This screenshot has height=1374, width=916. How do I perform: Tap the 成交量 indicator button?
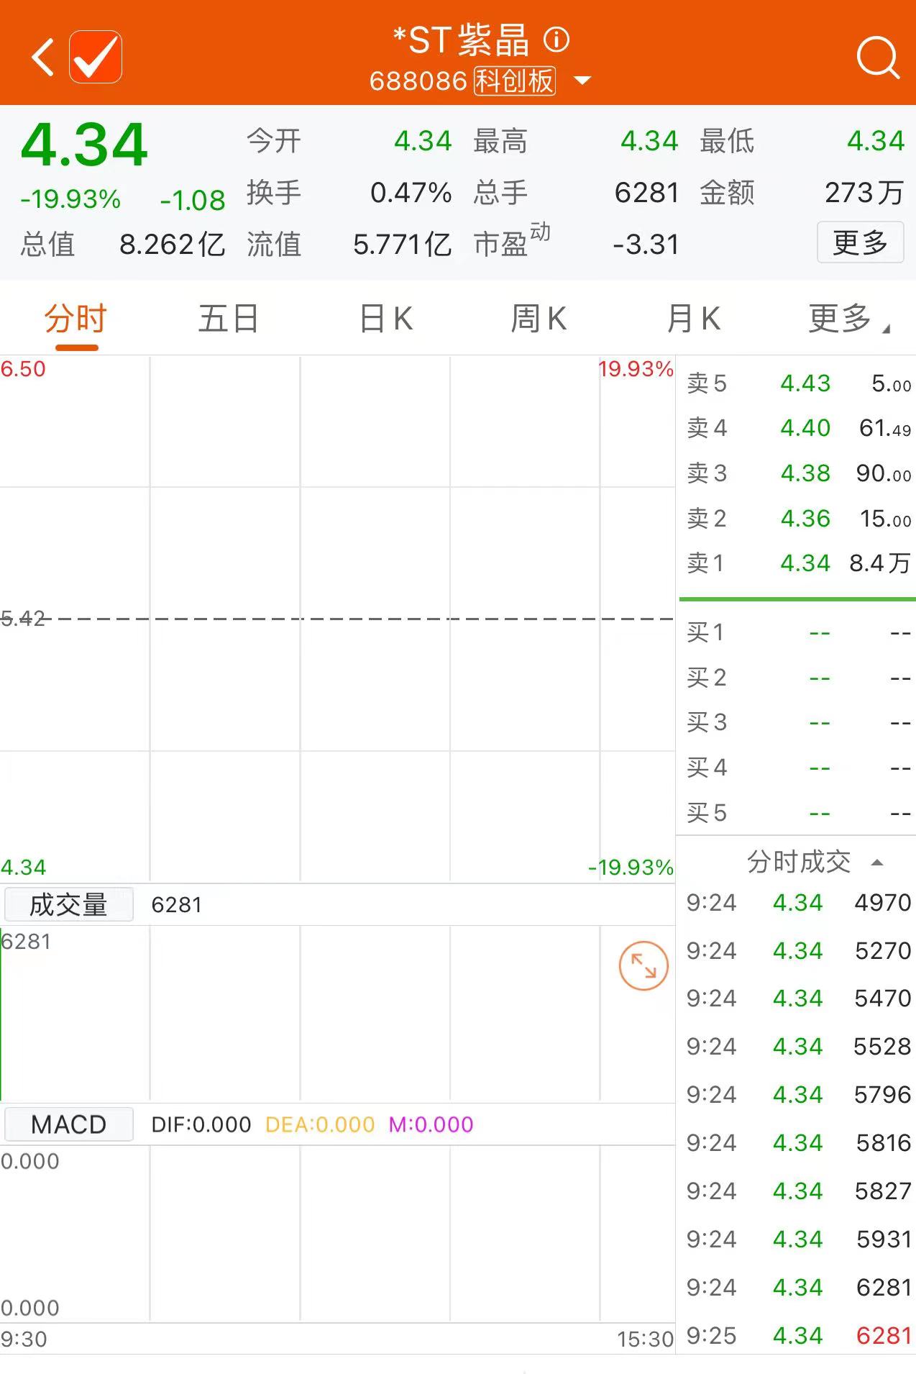[x=69, y=904]
